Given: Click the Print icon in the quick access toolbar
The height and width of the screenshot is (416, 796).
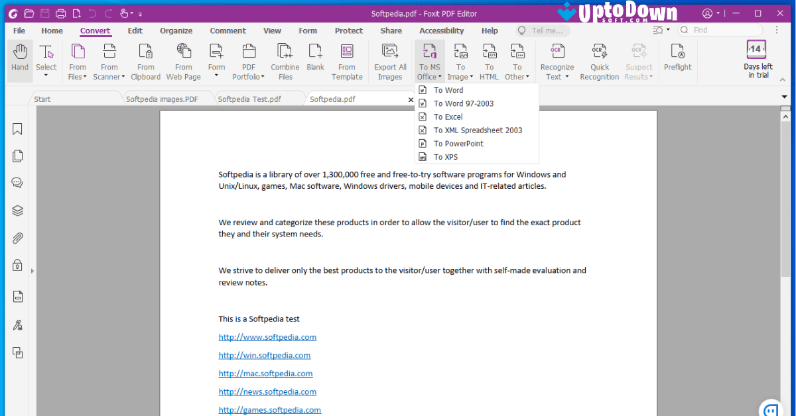Looking at the screenshot, I should coord(60,13).
